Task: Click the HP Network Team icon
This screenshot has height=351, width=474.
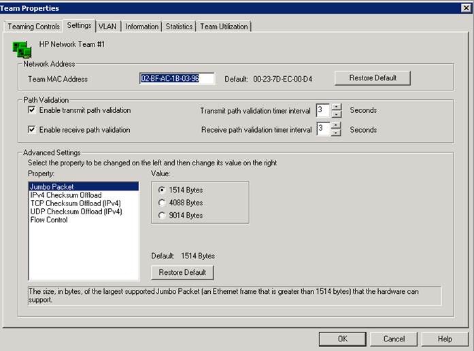Action: 21,48
